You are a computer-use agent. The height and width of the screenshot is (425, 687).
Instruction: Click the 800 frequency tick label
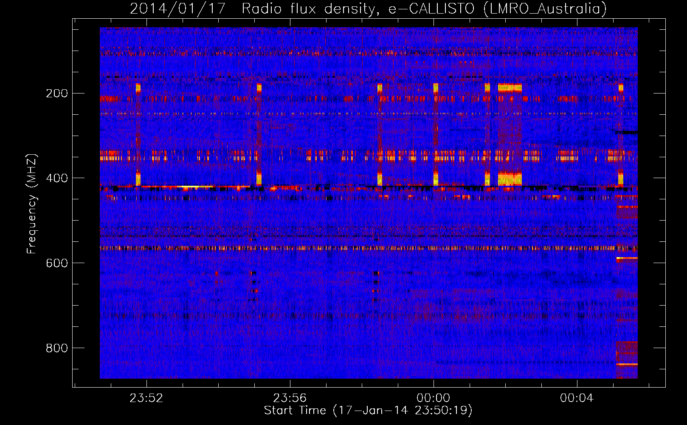pyautogui.click(x=57, y=348)
